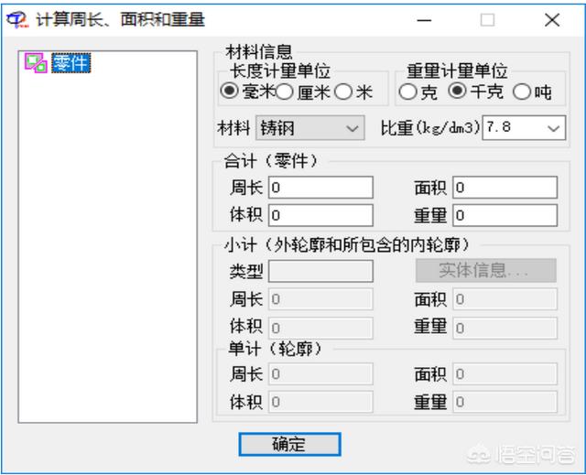Click the 周长 field under 合计
586x475 pixels.
pyautogui.click(x=320, y=187)
